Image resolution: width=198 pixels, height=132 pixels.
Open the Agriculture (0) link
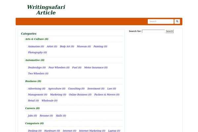56,89
